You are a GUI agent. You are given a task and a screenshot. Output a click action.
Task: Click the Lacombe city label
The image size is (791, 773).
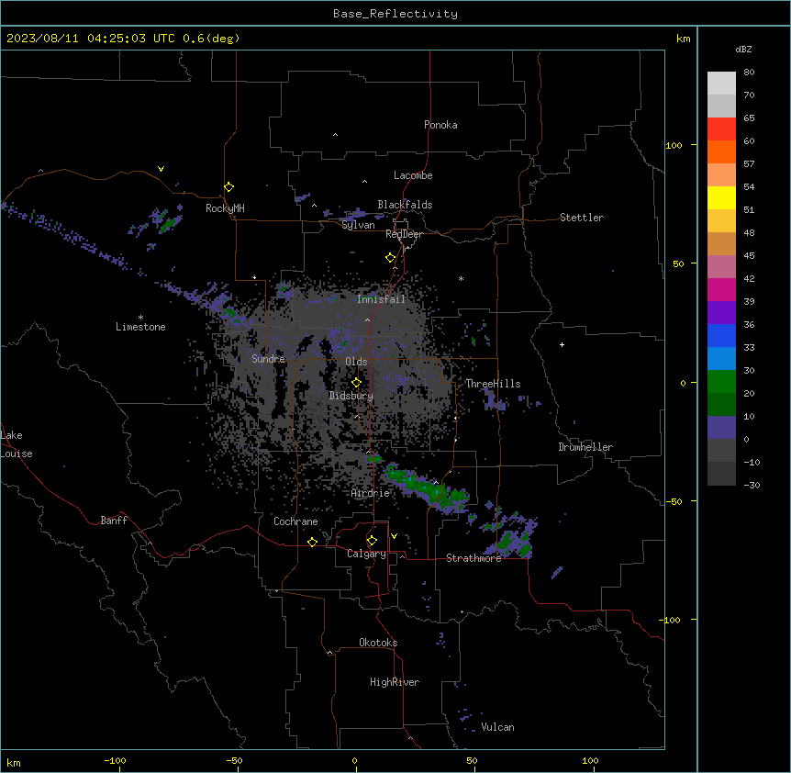(413, 175)
